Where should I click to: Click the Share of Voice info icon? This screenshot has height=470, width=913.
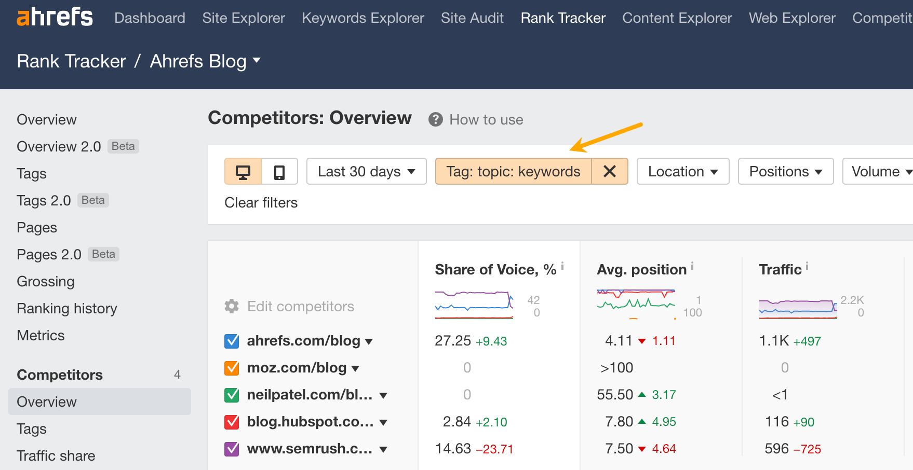(562, 266)
